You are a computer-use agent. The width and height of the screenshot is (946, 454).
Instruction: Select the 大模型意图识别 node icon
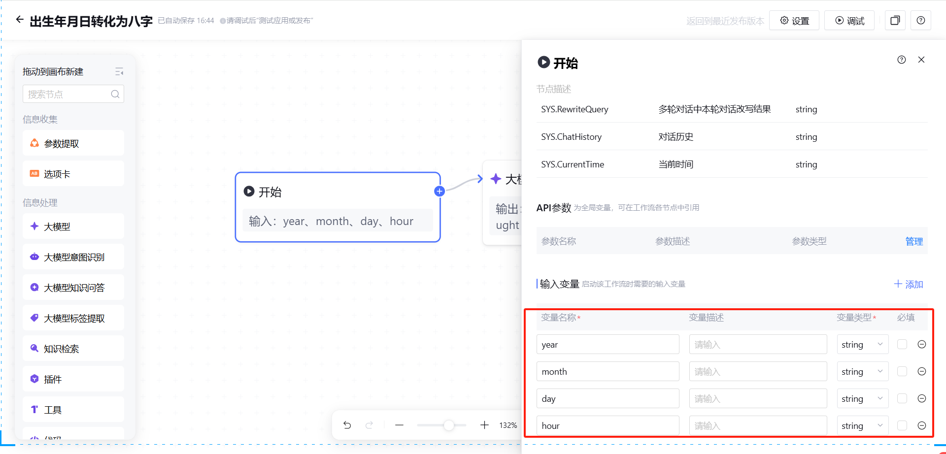pyautogui.click(x=34, y=257)
